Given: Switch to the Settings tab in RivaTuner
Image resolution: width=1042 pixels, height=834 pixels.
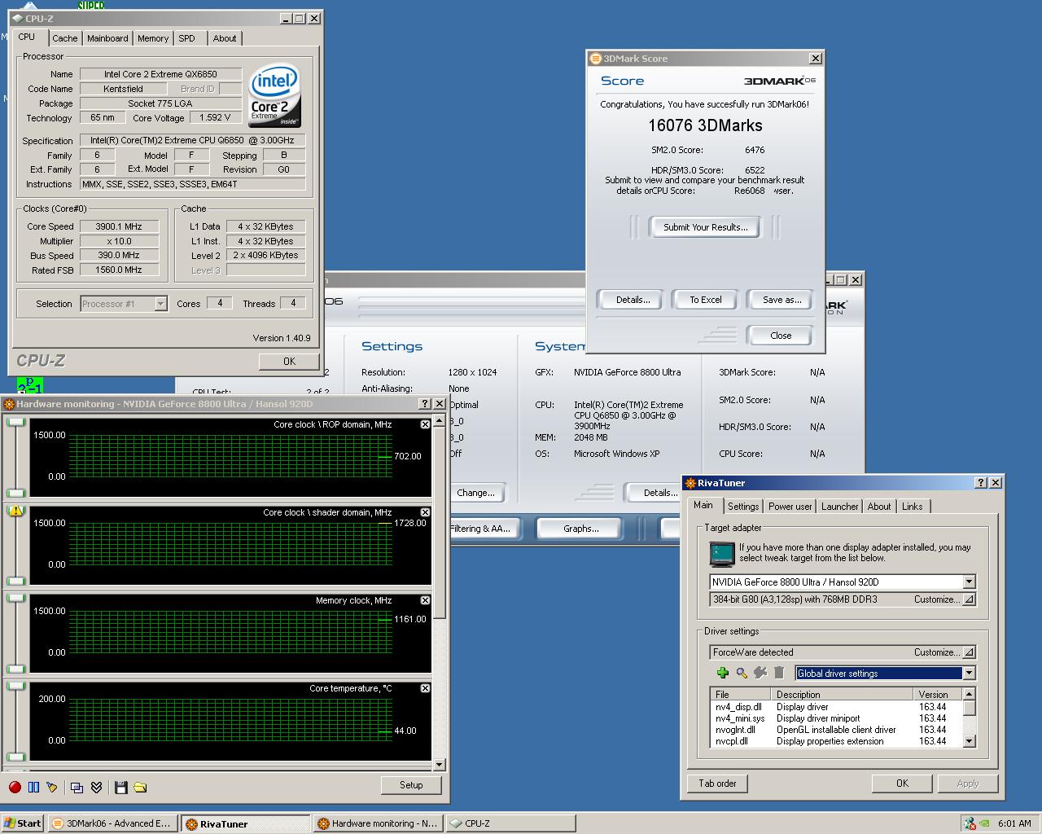Looking at the screenshot, I should [x=743, y=507].
